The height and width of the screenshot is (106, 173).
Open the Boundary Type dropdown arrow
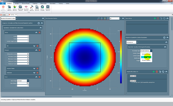tap(151, 51)
